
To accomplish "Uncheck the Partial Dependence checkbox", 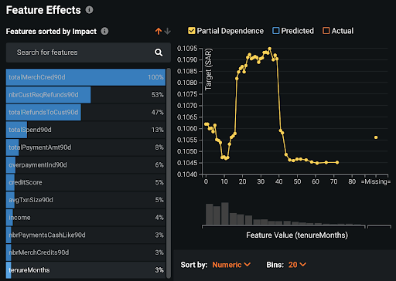I will point(191,31).
